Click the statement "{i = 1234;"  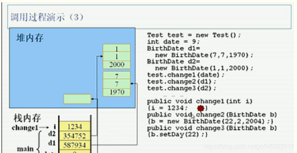[x=167, y=108]
